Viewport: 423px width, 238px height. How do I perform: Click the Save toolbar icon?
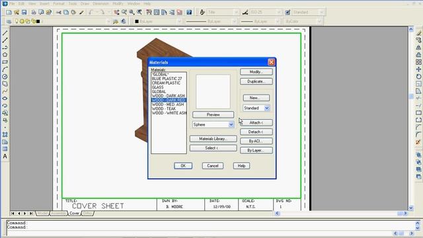pos(24,12)
